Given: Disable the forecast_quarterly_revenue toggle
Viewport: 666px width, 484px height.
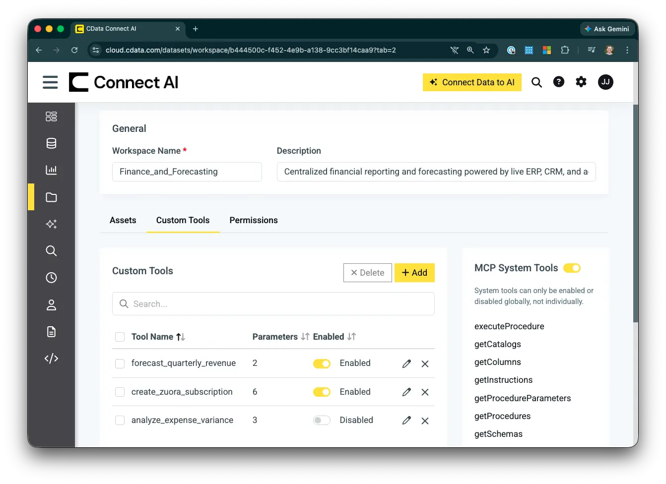Looking at the screenshot, I should coord(322,363).
